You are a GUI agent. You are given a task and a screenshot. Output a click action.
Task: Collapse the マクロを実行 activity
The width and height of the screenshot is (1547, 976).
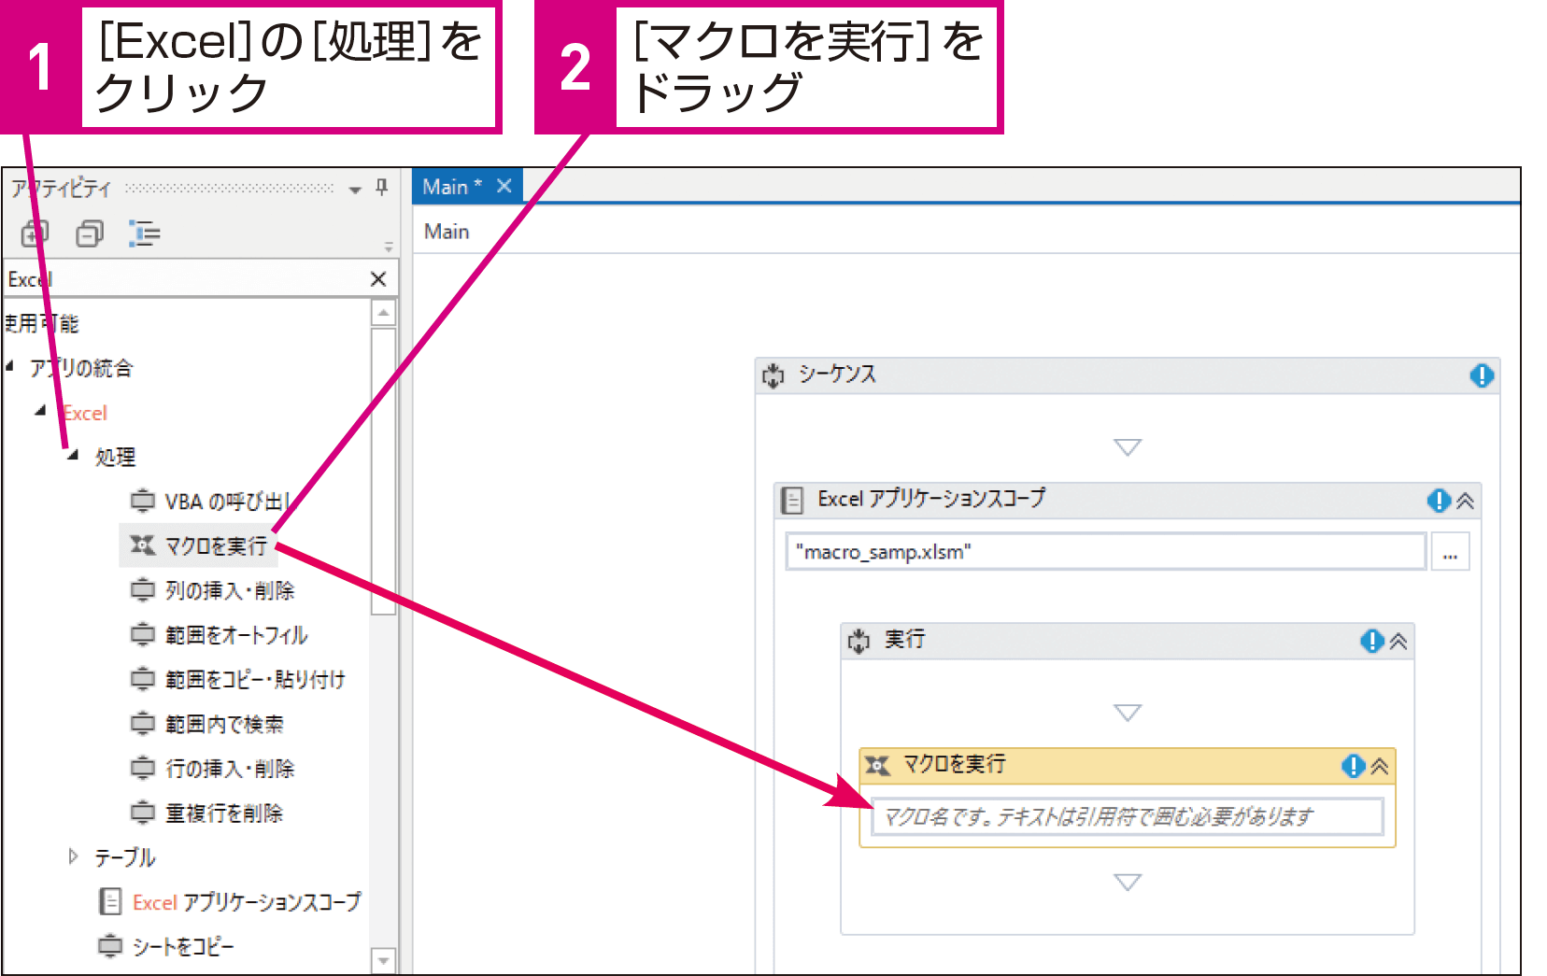click(x=1380, y=766)
